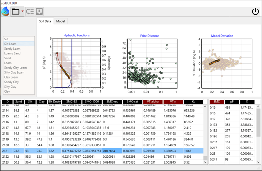Choose Sandy Clay Loam from the list
This screenshot has width=262, height=171.
pos(15,68)
